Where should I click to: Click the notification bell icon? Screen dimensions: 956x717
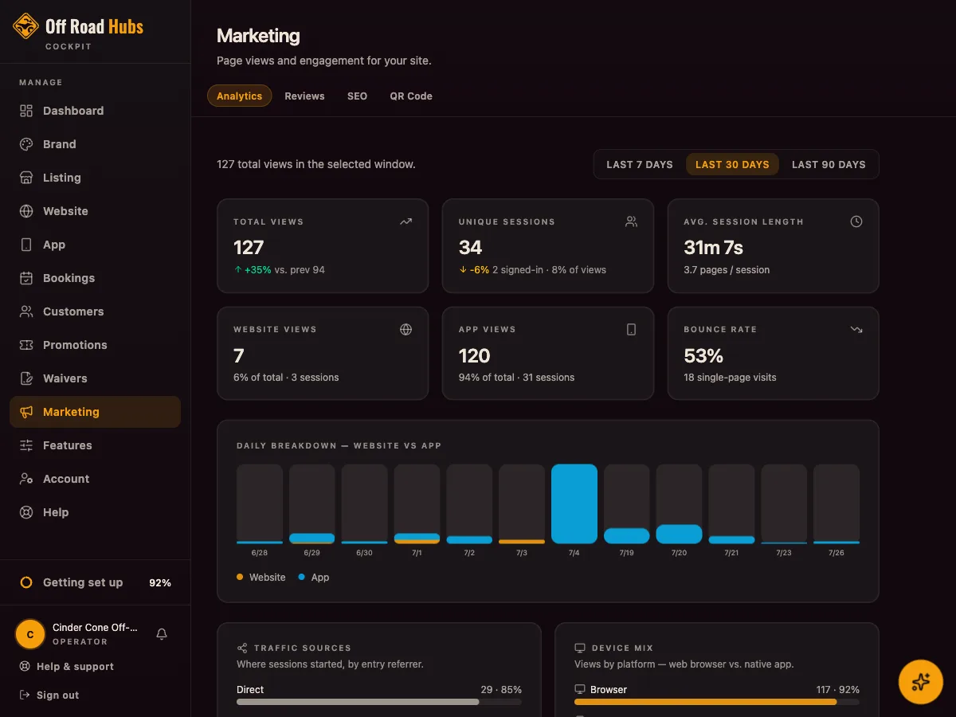tap(162, 634)
